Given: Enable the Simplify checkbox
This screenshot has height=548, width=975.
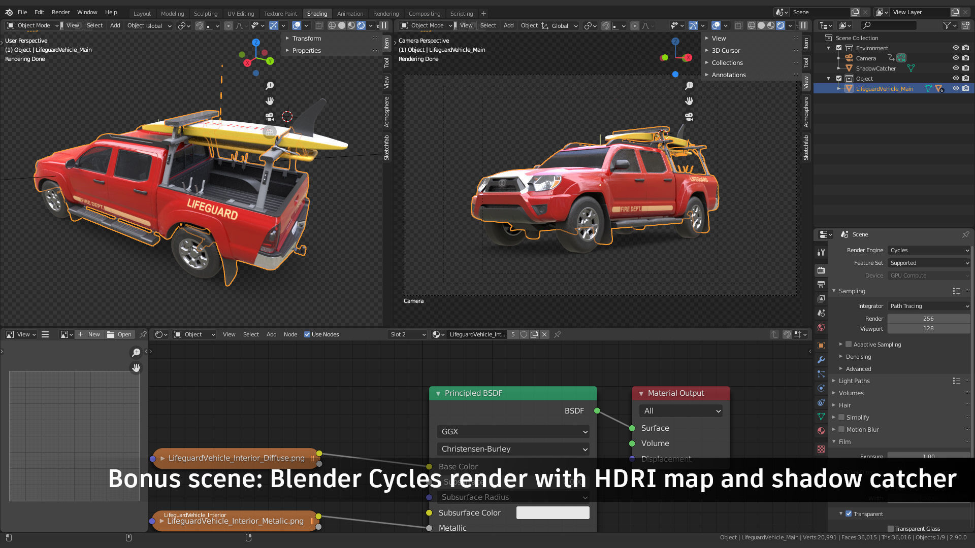Looking at the screenshot, I should coord(841,418).
